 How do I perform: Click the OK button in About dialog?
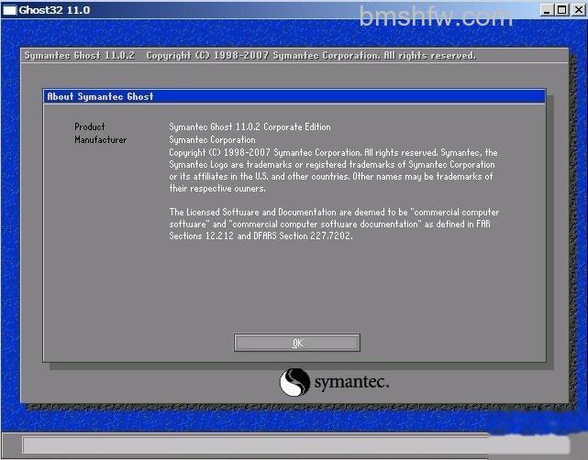[x=297, y=343]
